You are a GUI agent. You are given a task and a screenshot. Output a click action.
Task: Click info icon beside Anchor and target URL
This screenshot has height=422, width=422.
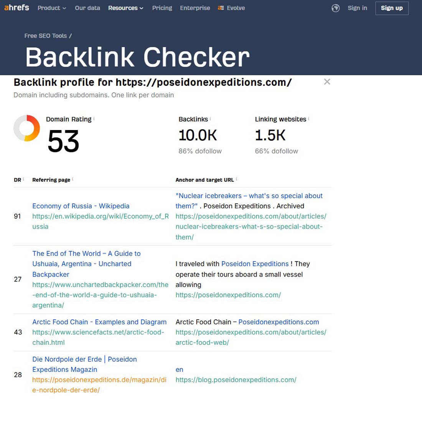pos(236,179)
